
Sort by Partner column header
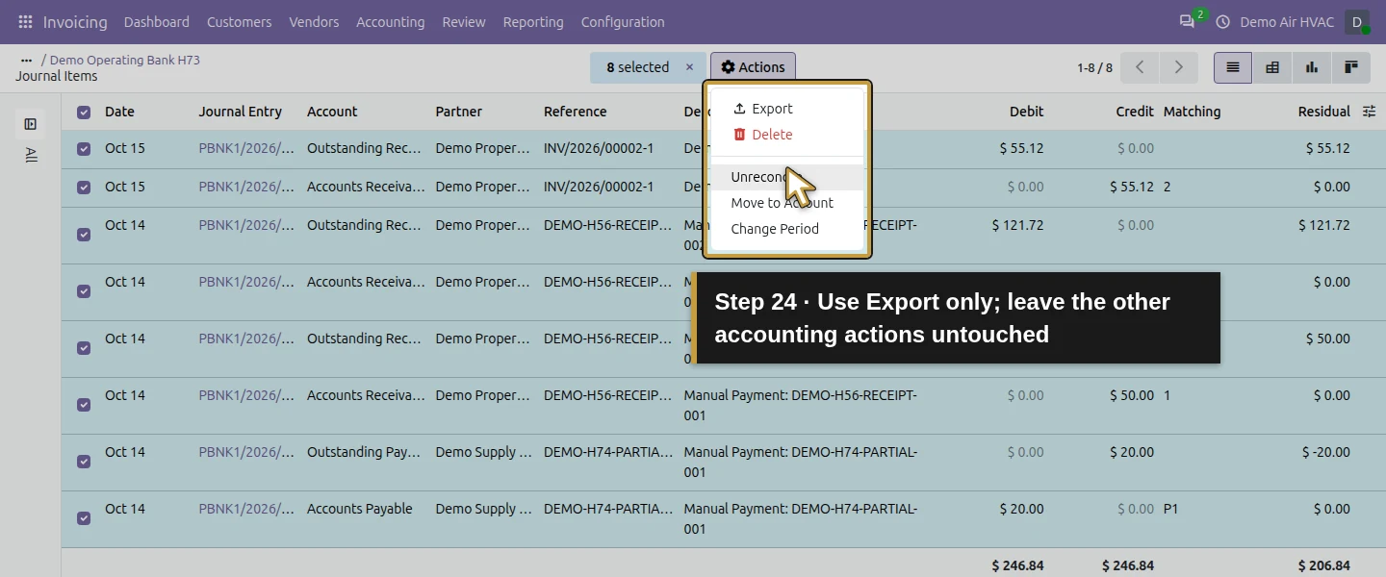459,112
